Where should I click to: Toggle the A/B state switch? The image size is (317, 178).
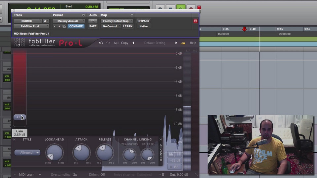[x=116, y=43]
